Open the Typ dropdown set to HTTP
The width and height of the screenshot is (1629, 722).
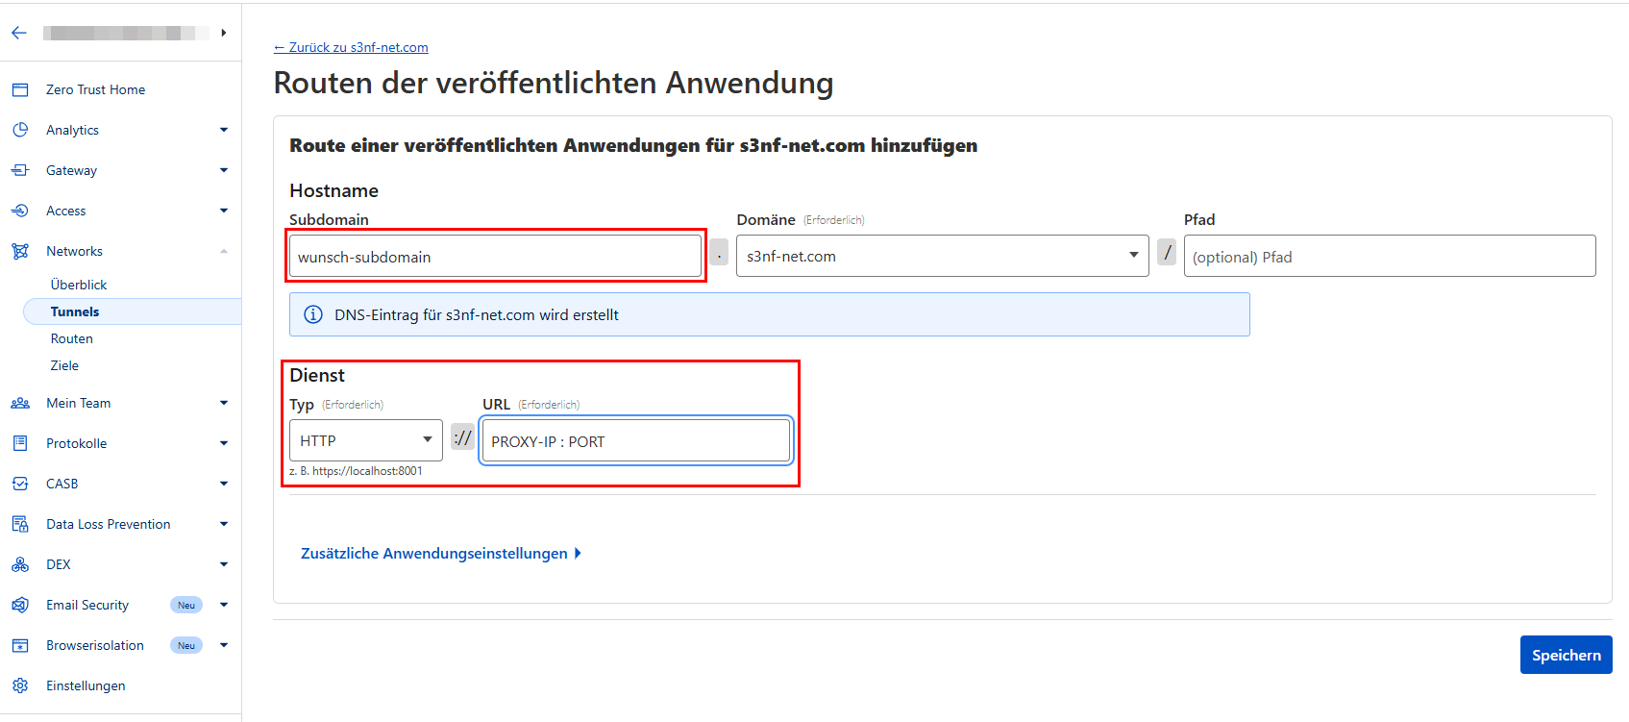tap(365, 440)
